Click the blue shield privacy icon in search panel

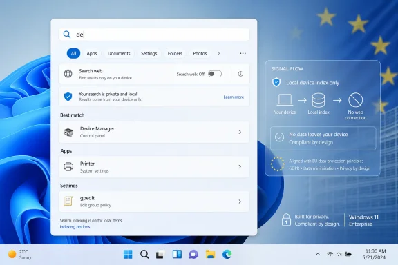pyautogui.click(x=68, y=97)
